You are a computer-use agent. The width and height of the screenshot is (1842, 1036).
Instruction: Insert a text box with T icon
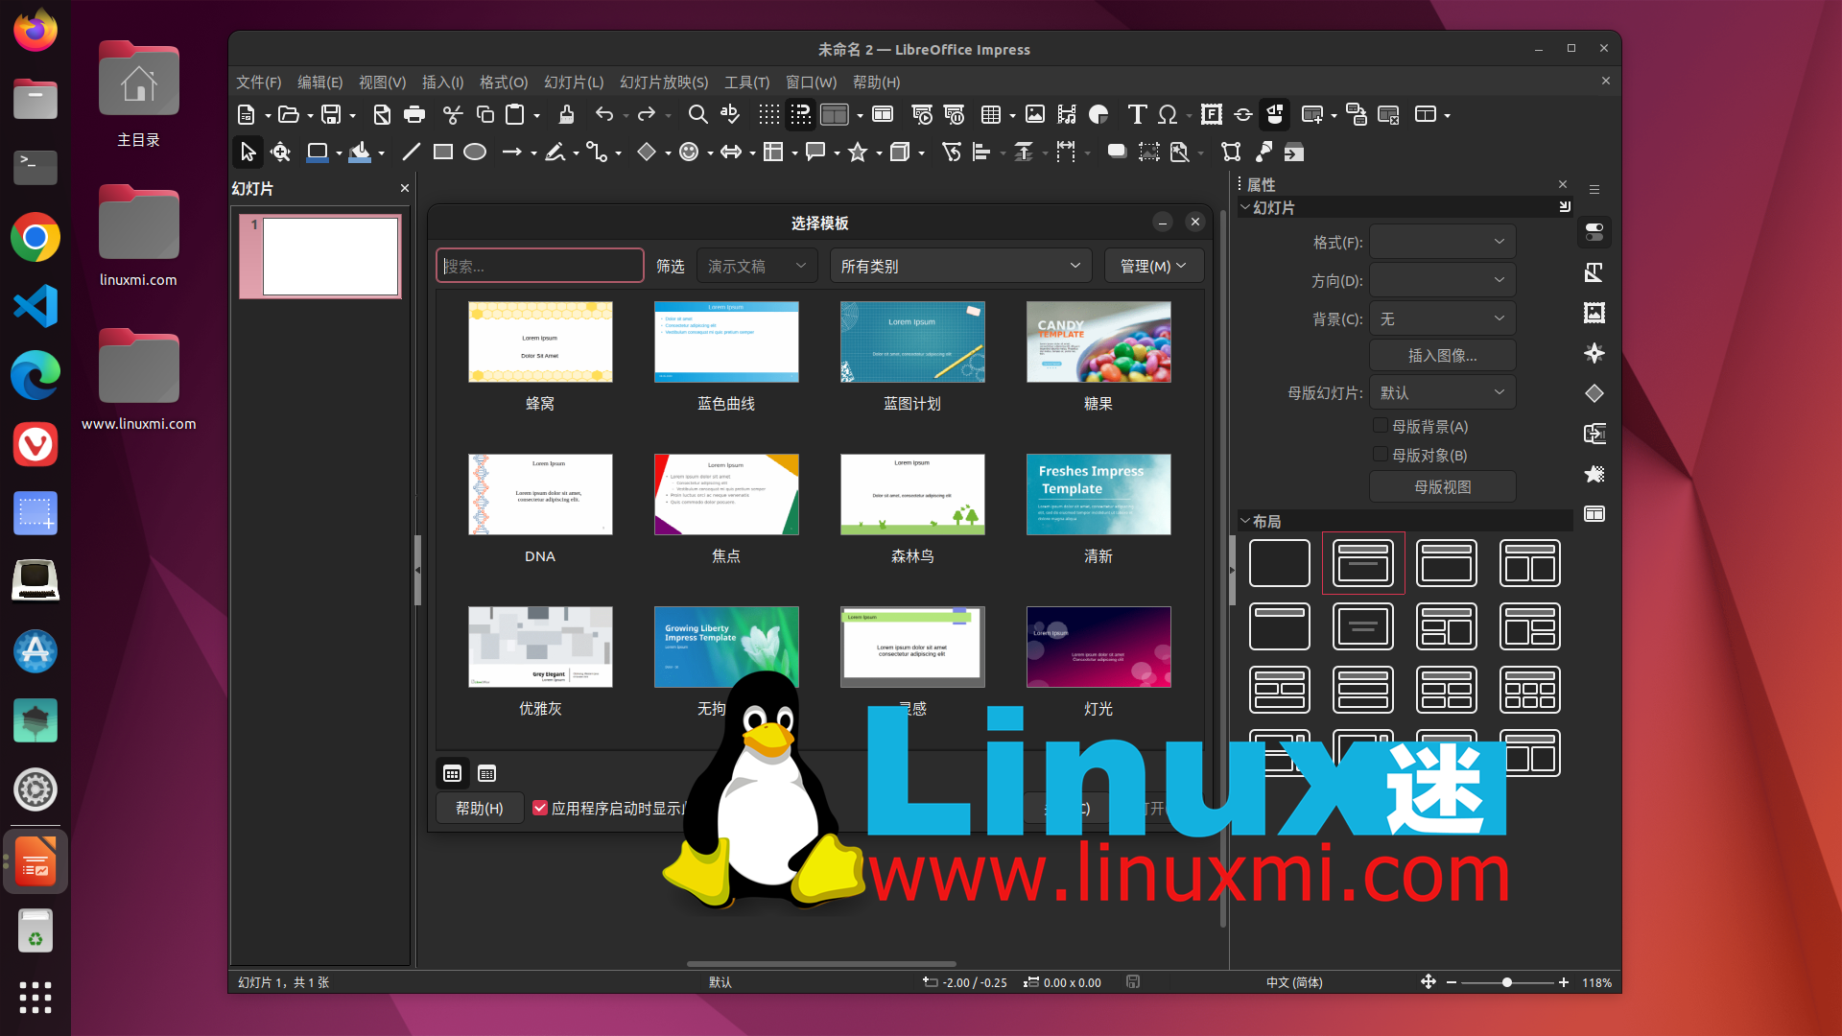(1137, 115)
